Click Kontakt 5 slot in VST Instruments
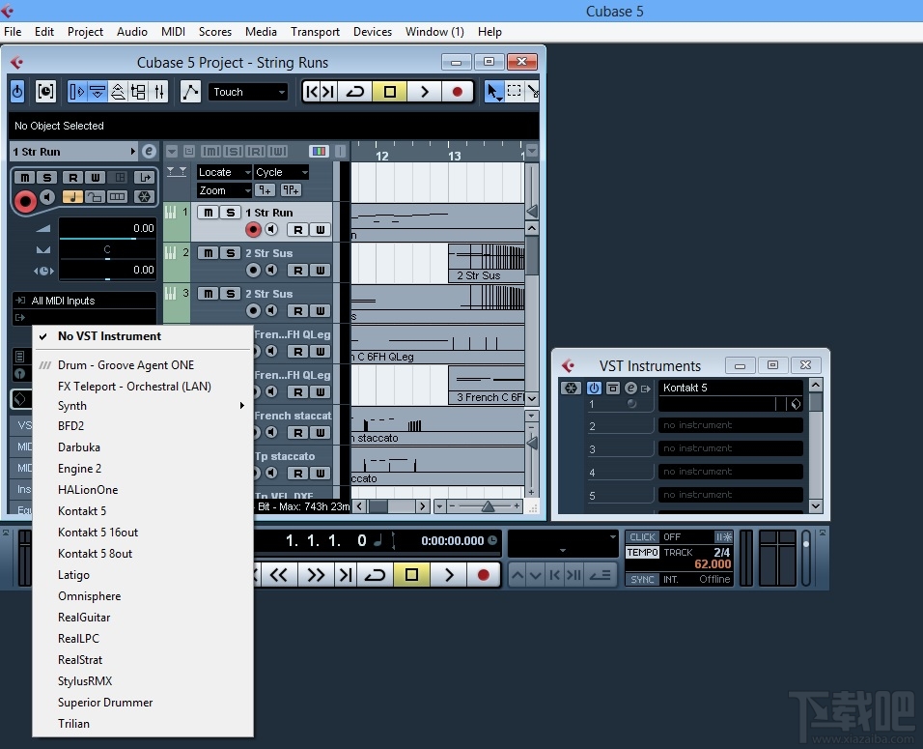The width and height of the screenshot is (923, 749). (x=731, y=388)
